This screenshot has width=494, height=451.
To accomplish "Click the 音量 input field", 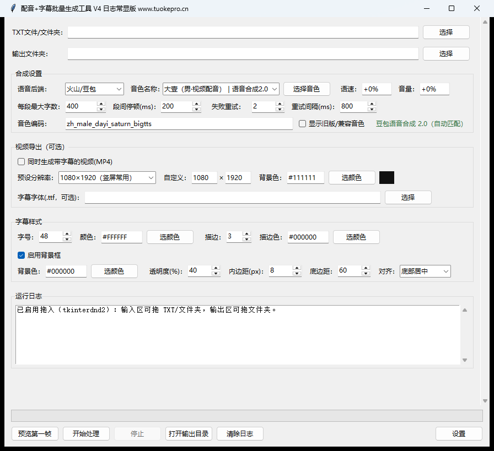I will [x=434, y=89].
